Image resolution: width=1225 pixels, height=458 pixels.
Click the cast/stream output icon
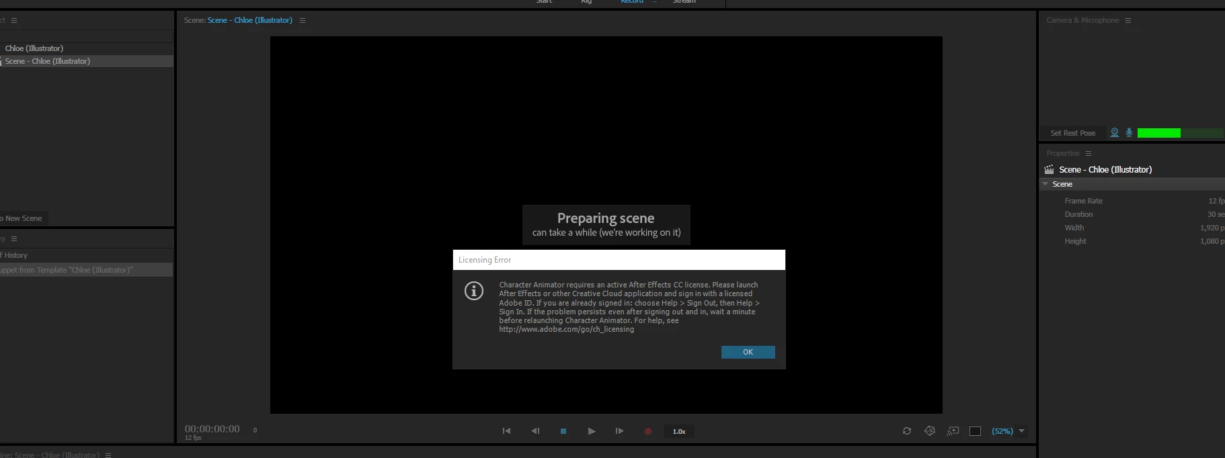coord(953,431)
